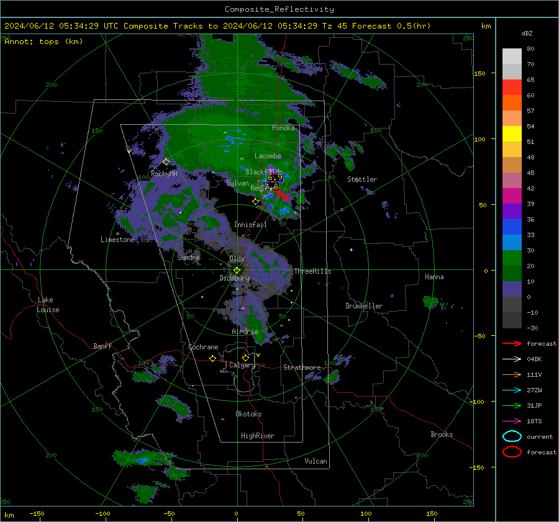
Task: Click the Calgary city label
Action: tap(242, 365)
